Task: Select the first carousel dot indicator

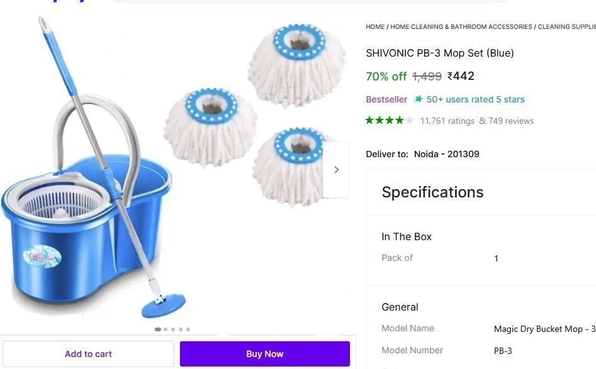Action: coord(158,329)
